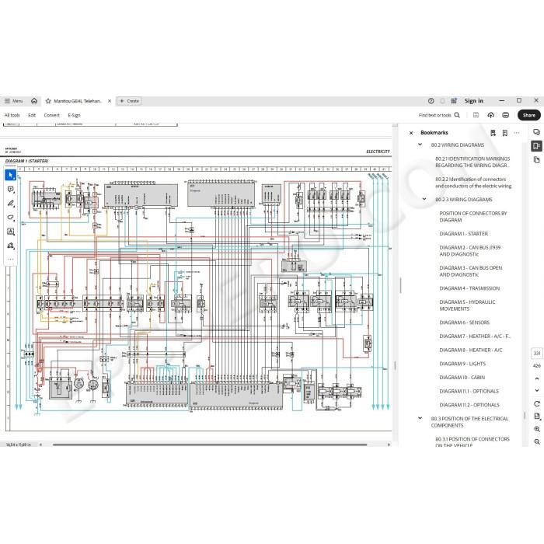Open the notifications bell icon
This screenshot has width=544, height=544.
pos(442,101)
